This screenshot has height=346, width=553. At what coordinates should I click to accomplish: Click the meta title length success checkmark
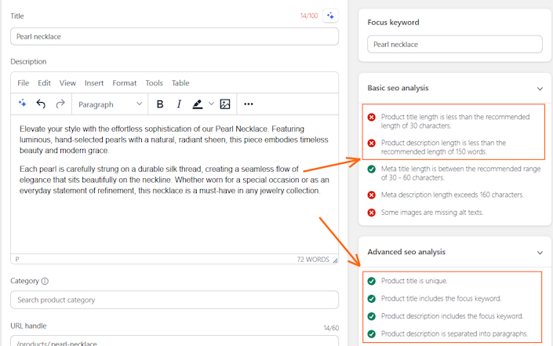[371, 169]
